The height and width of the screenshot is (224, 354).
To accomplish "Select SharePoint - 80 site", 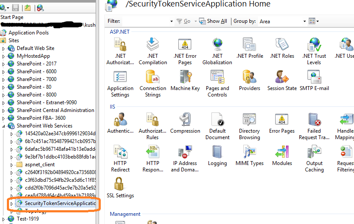I will (34, 87).
